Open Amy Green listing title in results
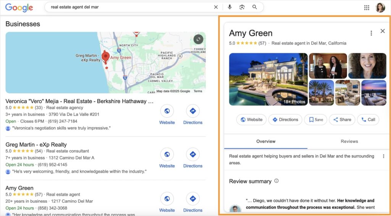 (19, 188)
